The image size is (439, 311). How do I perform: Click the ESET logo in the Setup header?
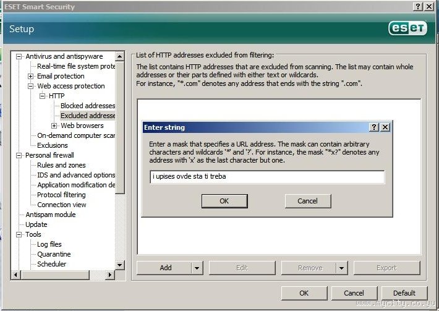(407, 28)
